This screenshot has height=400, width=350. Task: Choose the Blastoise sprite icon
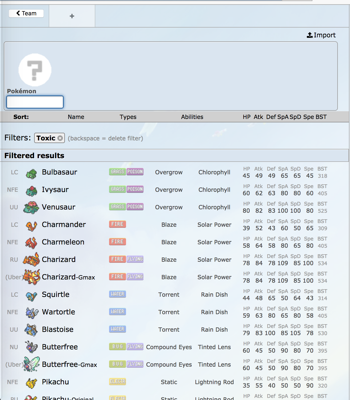(32, 330)
